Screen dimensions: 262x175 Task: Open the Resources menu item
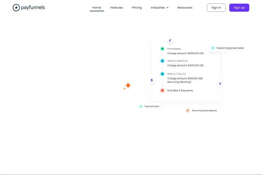[x=185, y=8]
